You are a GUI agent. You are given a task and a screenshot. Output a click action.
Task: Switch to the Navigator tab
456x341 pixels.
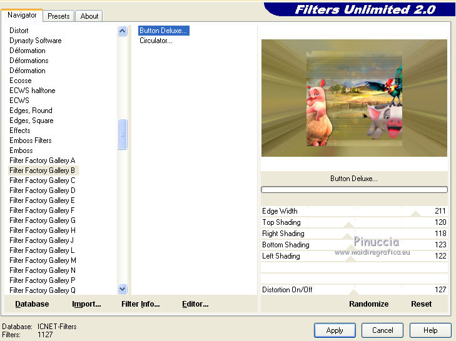[x=22, y=15]
